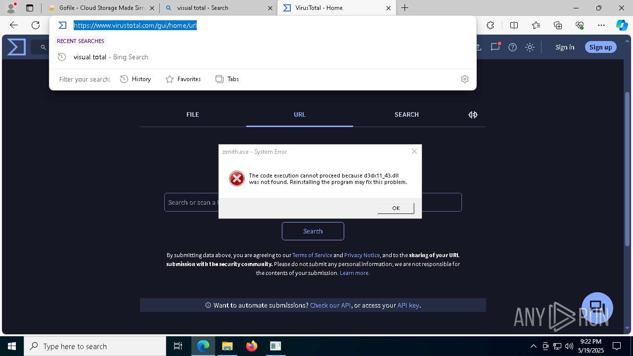Image resolution: width=633 pixels, height=356 pixels.
Task: Close the visual total - Search tab
Action: [270, 8]
